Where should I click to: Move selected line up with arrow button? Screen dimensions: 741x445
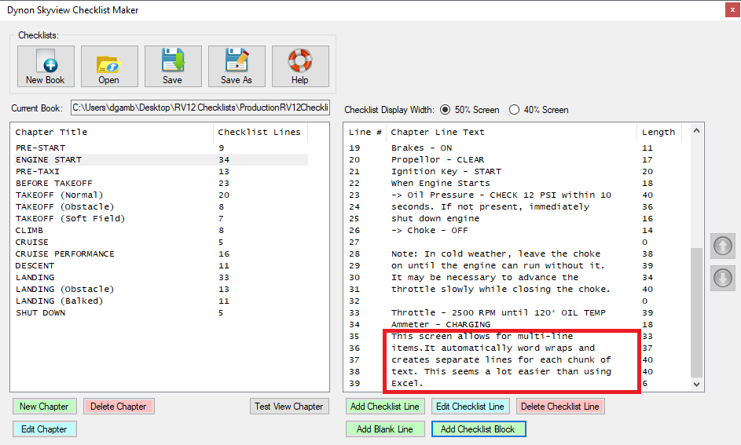(x=723, y=246)
